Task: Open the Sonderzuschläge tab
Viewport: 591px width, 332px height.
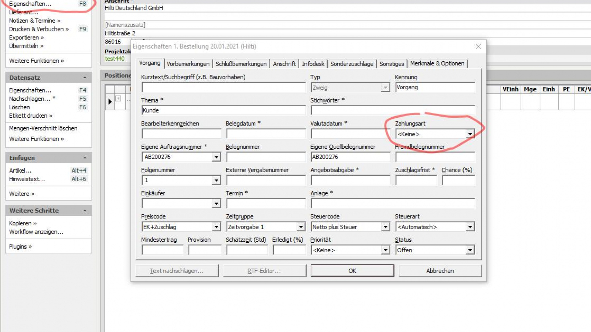Action: pos(352,64)
